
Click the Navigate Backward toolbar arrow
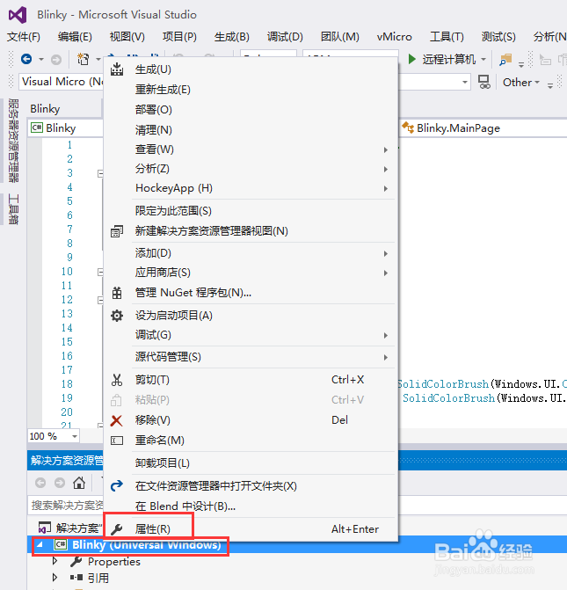[x=26, y=59]
